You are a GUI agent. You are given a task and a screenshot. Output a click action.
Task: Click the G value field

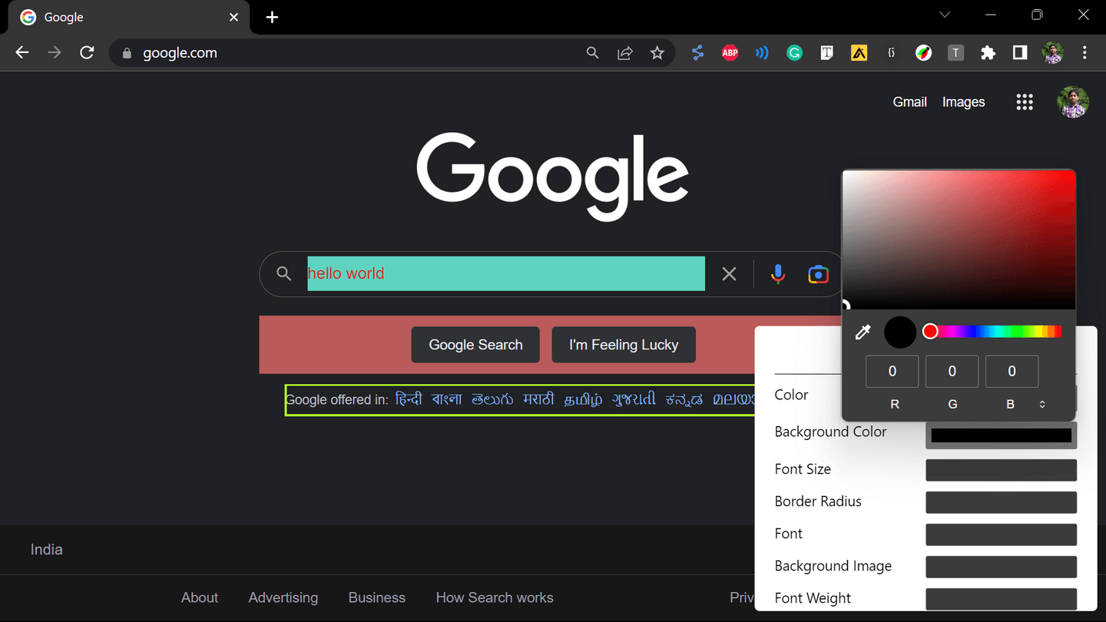(952, 372)
